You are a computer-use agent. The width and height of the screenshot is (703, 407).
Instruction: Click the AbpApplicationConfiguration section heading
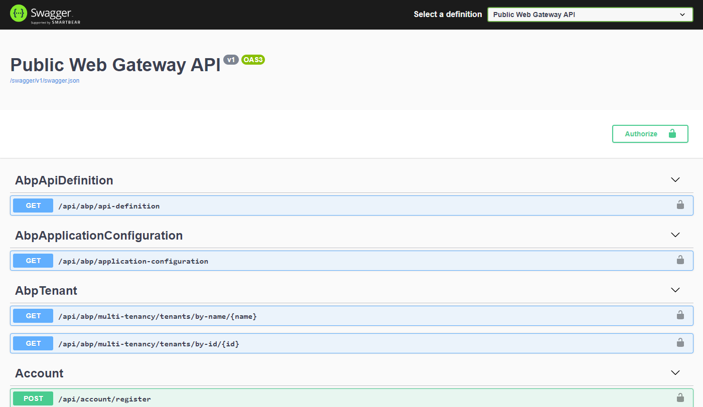(x=99, y=236)
